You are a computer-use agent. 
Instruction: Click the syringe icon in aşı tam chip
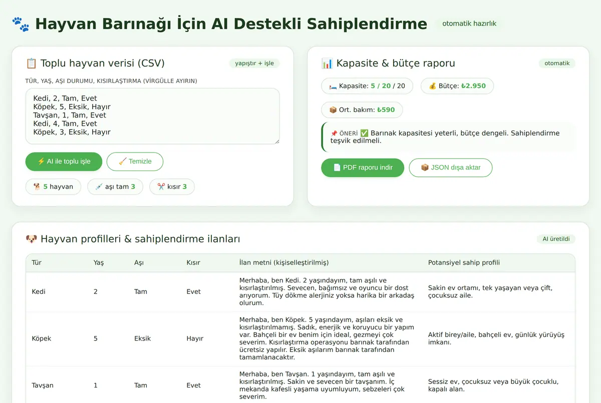point(99,186)
